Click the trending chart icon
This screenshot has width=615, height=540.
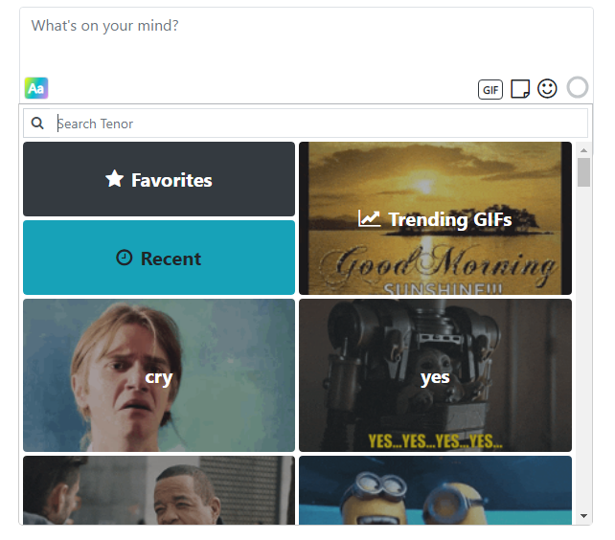click(369, 218)
